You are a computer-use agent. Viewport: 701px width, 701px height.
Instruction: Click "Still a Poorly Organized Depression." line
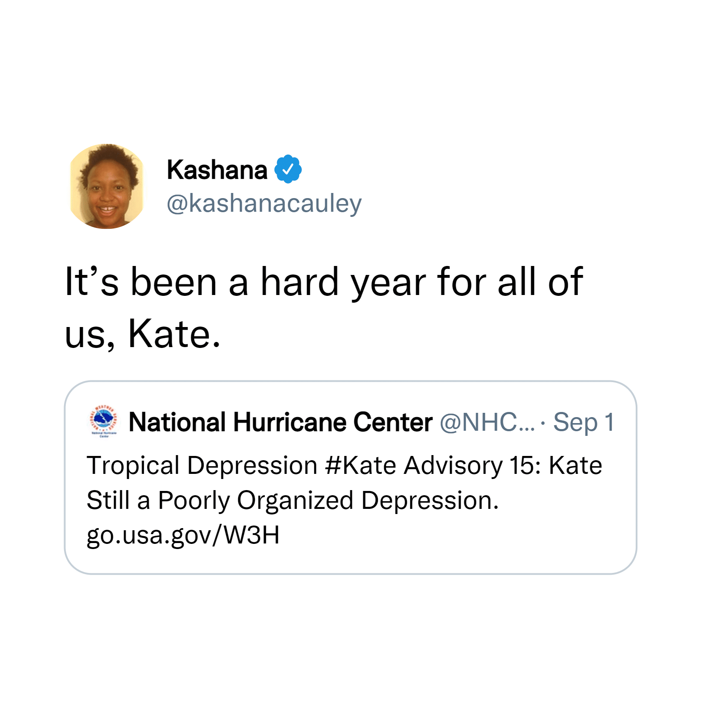293,500
